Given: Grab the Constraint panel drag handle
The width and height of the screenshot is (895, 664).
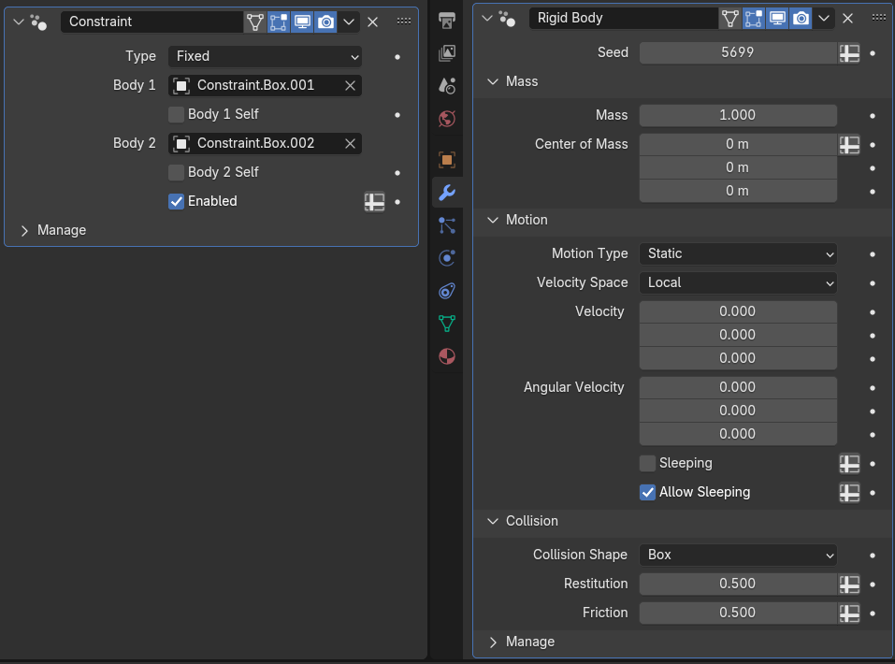Looking at the screenshot, I should point(404,22).
